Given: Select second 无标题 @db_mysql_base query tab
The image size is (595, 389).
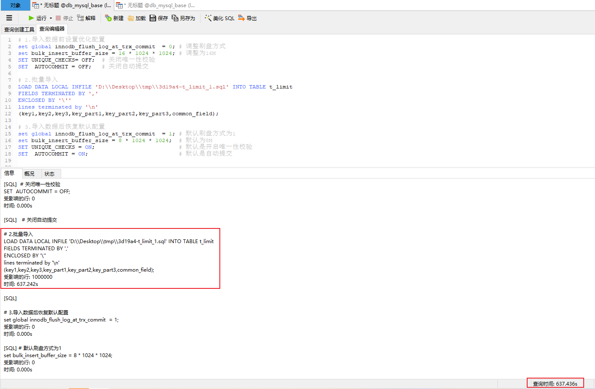Looking at the screenshot, I should point(156,5).
